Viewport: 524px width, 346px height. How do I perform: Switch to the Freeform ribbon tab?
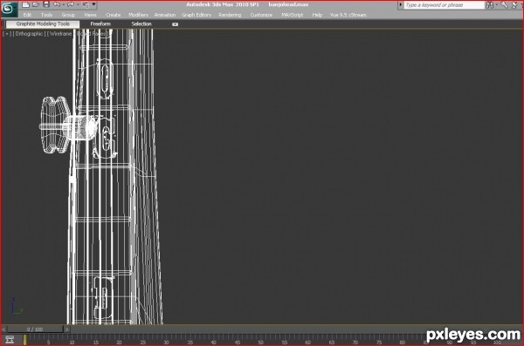pyautogui.click(x=100, y=24)
